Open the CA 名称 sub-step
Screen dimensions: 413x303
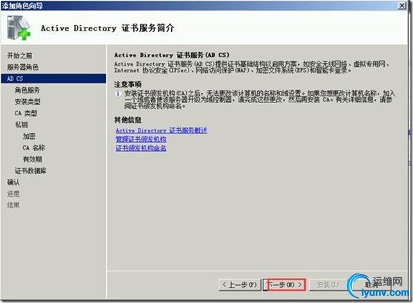pyautogui.click(x=34, y=148)
